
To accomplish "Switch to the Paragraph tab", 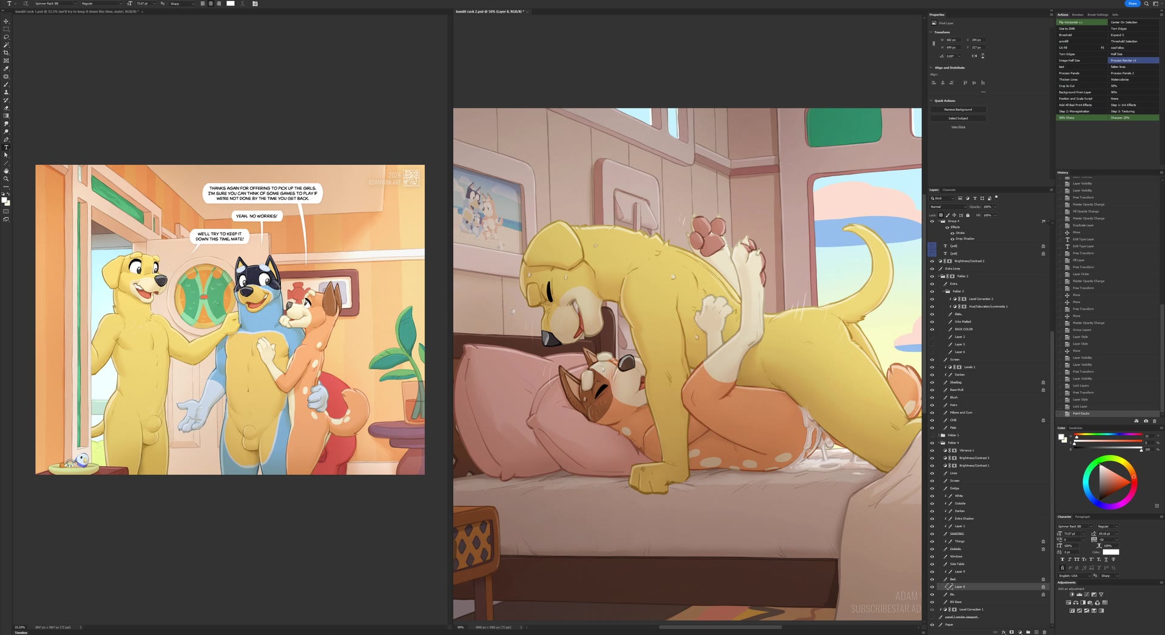I will pyautogui.click(x=1082, y=517).
